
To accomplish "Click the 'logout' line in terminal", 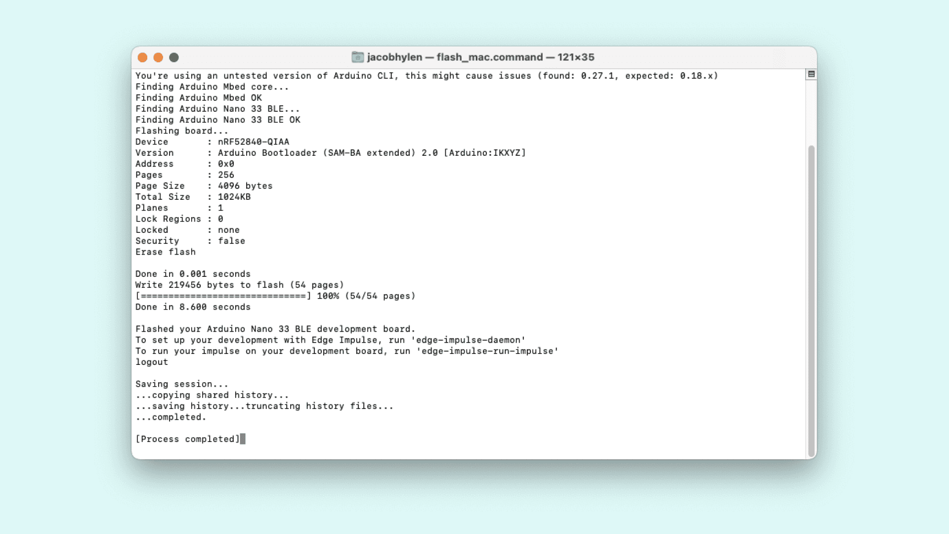I will 152,362.
